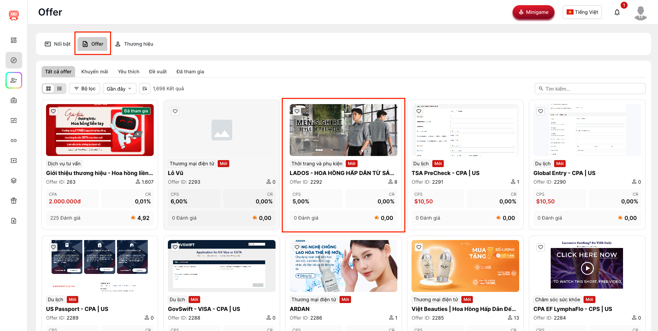658x331 pixels.
Task: Favorite the Việt Beauties offer heart
Action: tap(419, 247)
